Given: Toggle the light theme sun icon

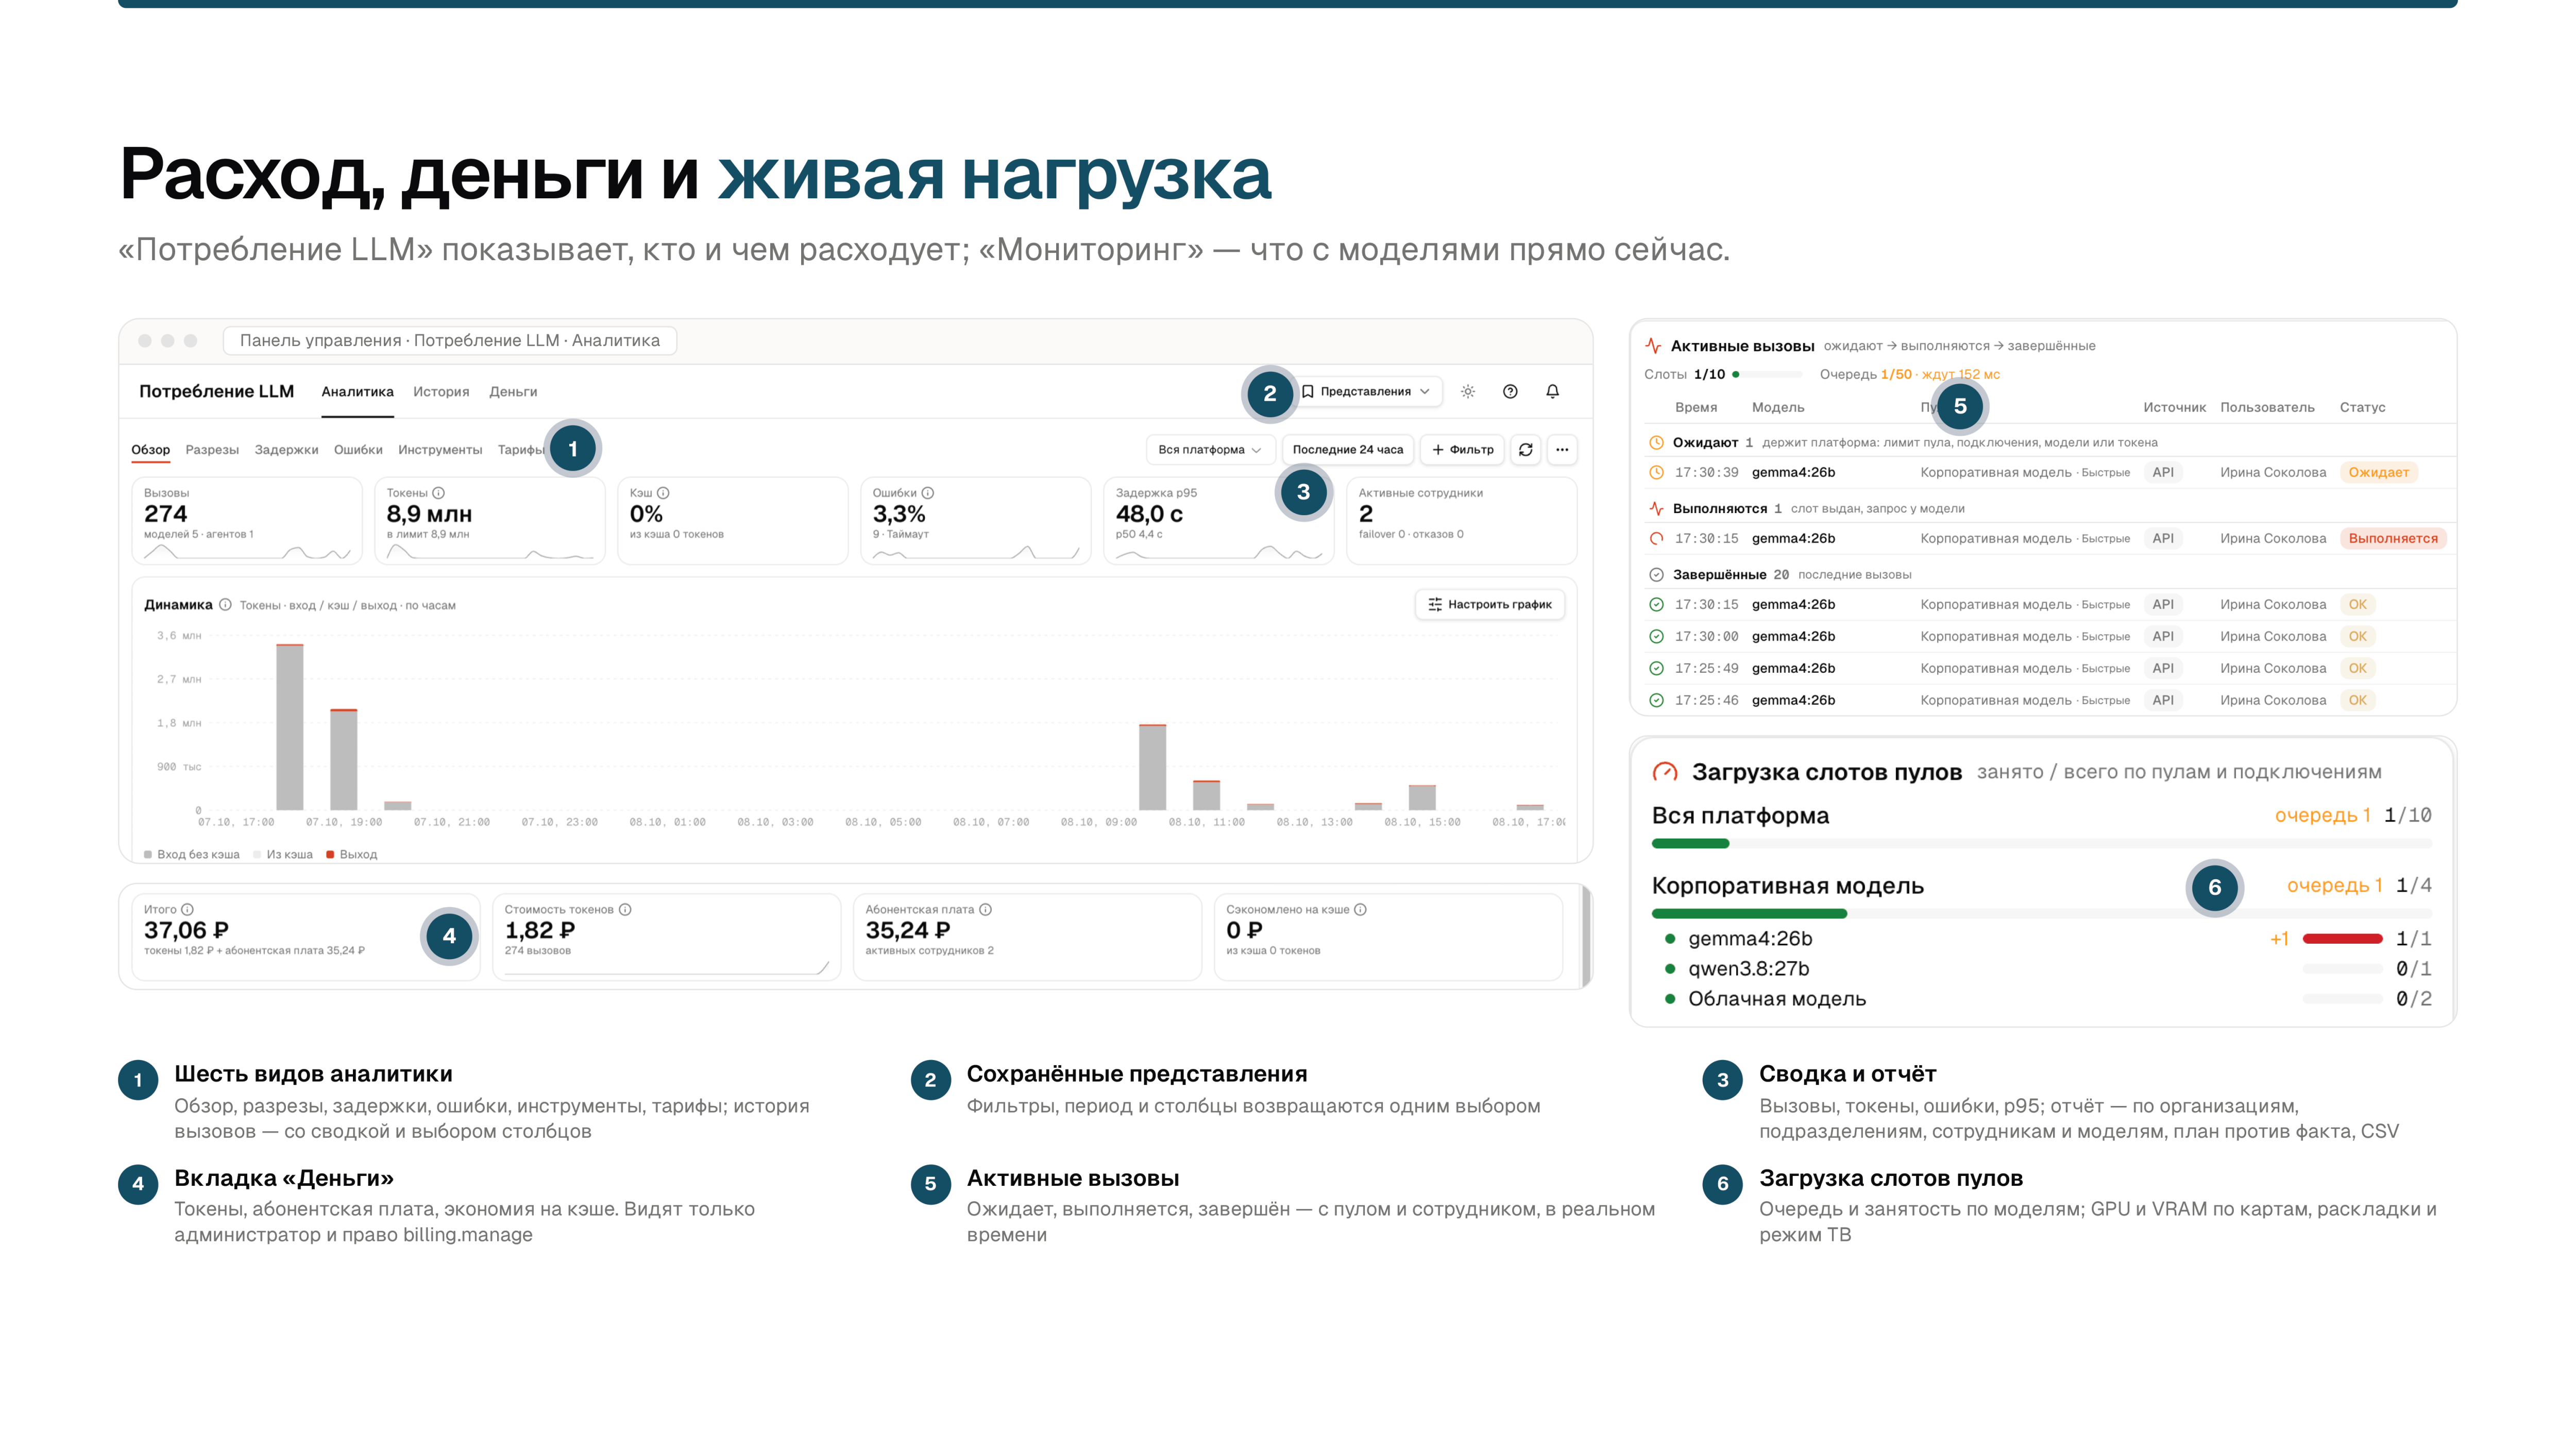Looking at the screenshot, I should tap(1467, 392).
